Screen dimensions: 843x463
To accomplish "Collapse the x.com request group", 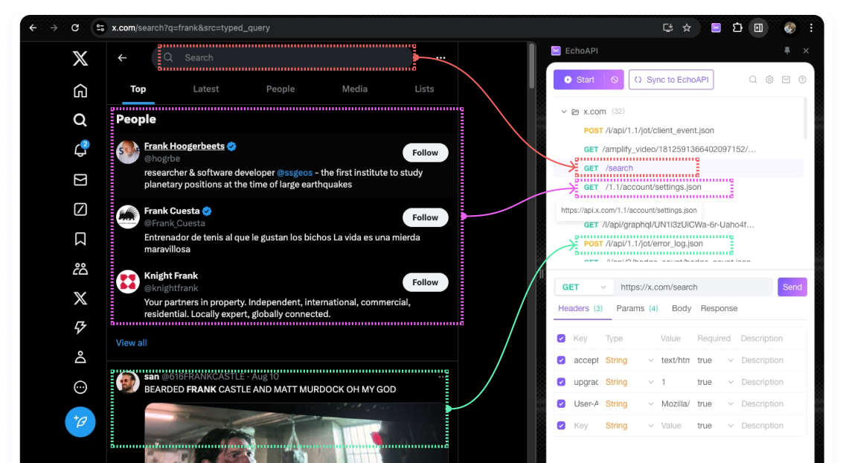I will 564,112.
